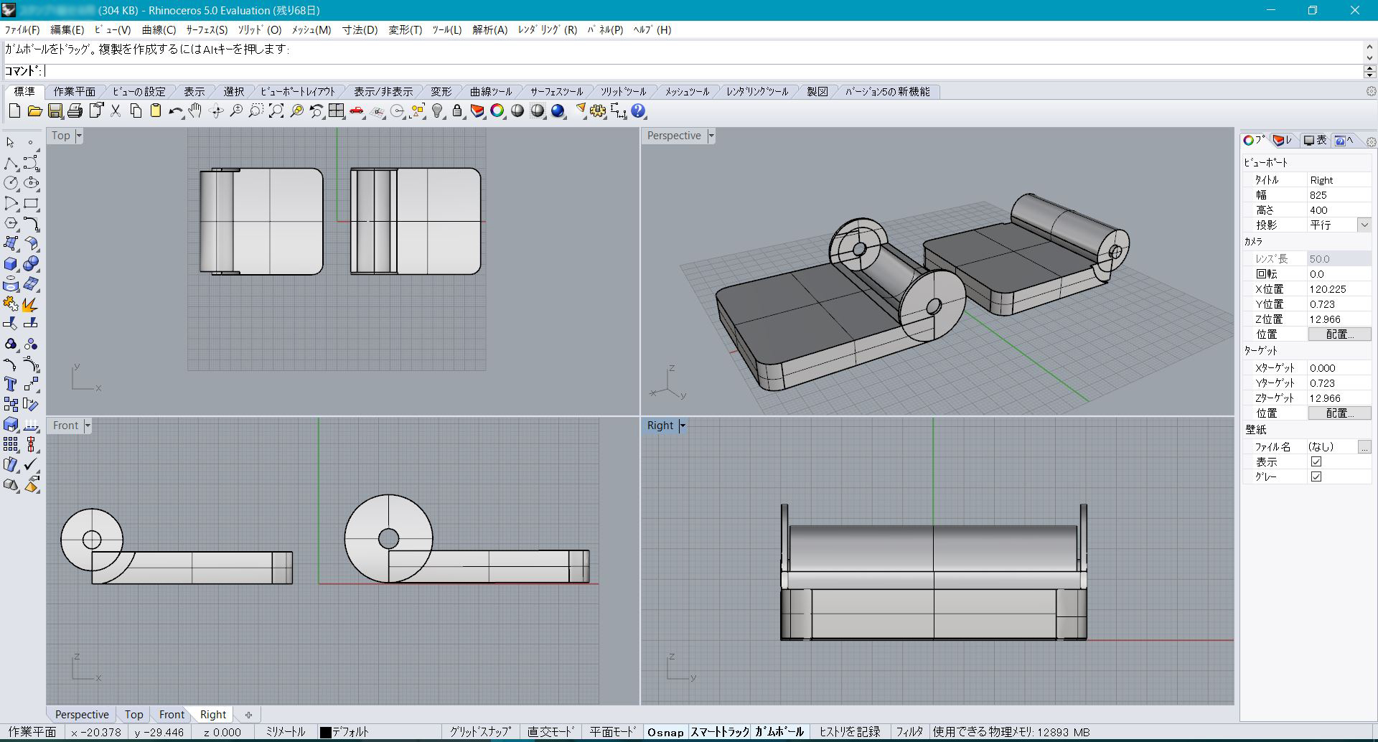Click the blue render sphere icon
This screenshot has width=1378, height=742.
(558, 111)
